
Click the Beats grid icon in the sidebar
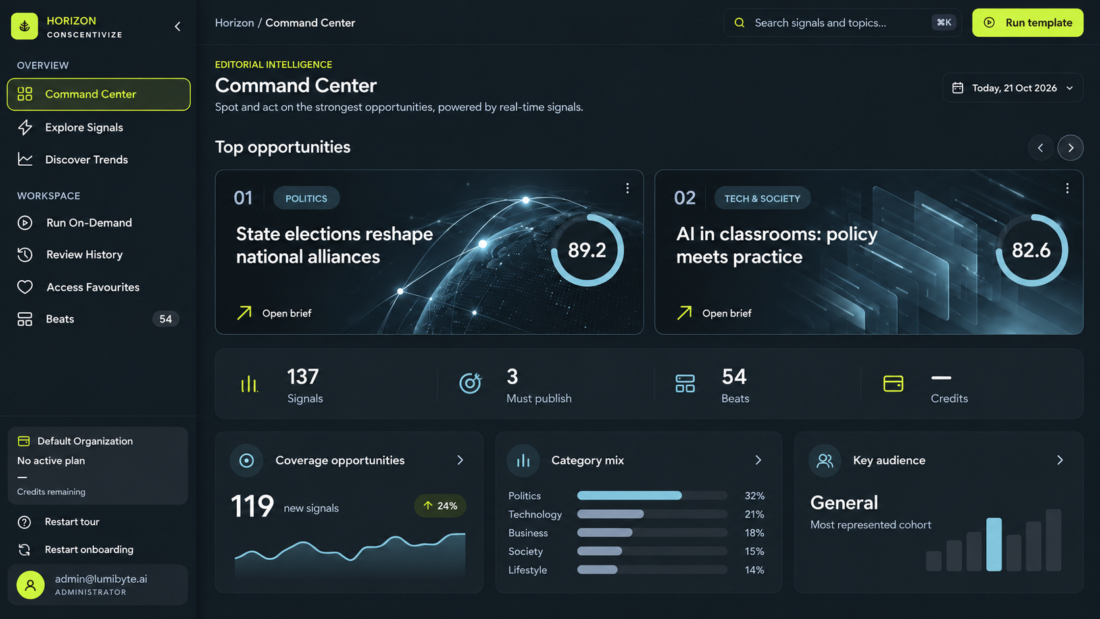25,319
